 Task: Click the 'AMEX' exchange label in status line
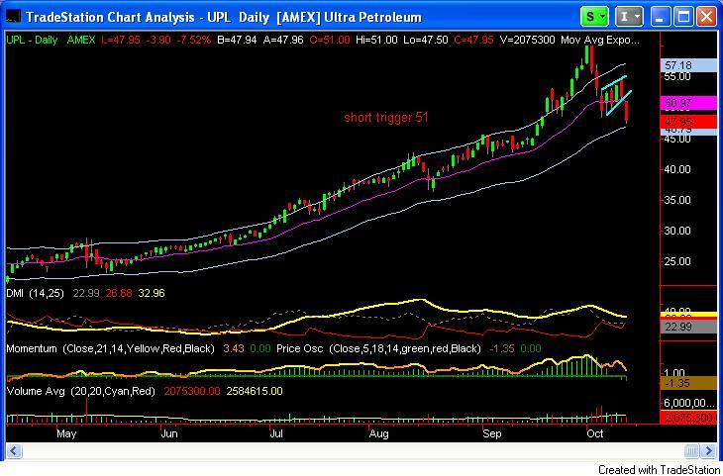80,41
